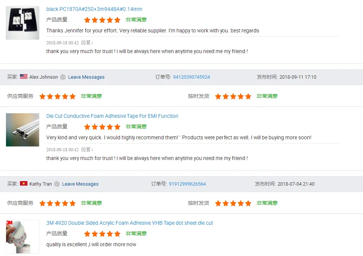Viewport: 363px width, 256px height.
Task: Click the gray message icon next to Kathy Tran
Action: pos(57,184)
